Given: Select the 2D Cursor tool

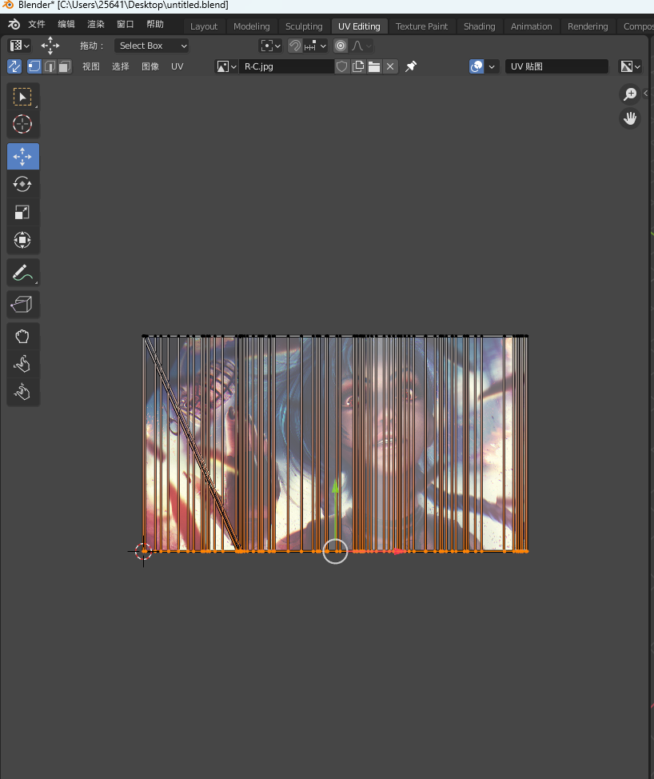Looking at the screenshot, I should (23, 124).
